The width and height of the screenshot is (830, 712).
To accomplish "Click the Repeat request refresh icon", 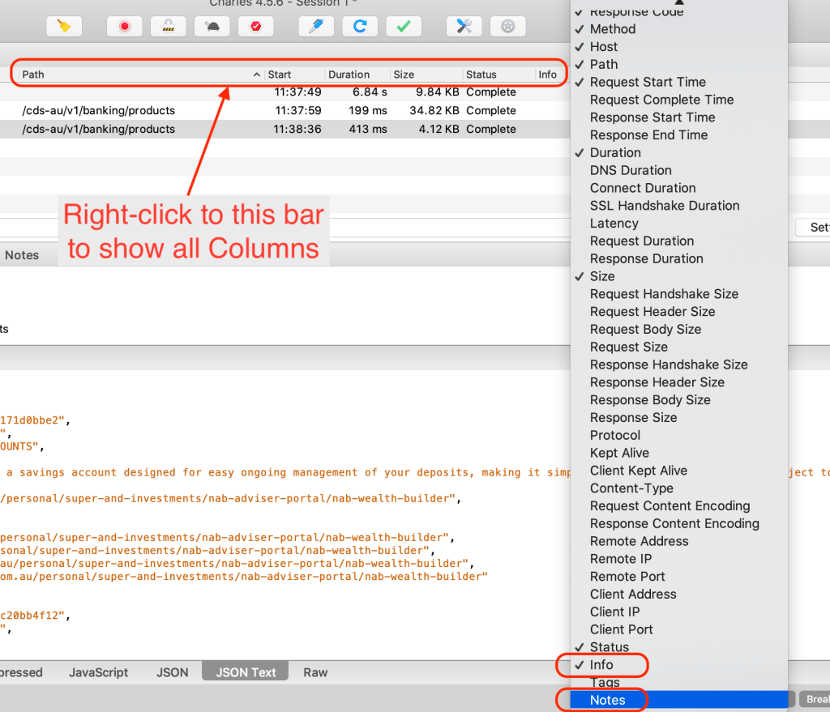I will point(360,26).
